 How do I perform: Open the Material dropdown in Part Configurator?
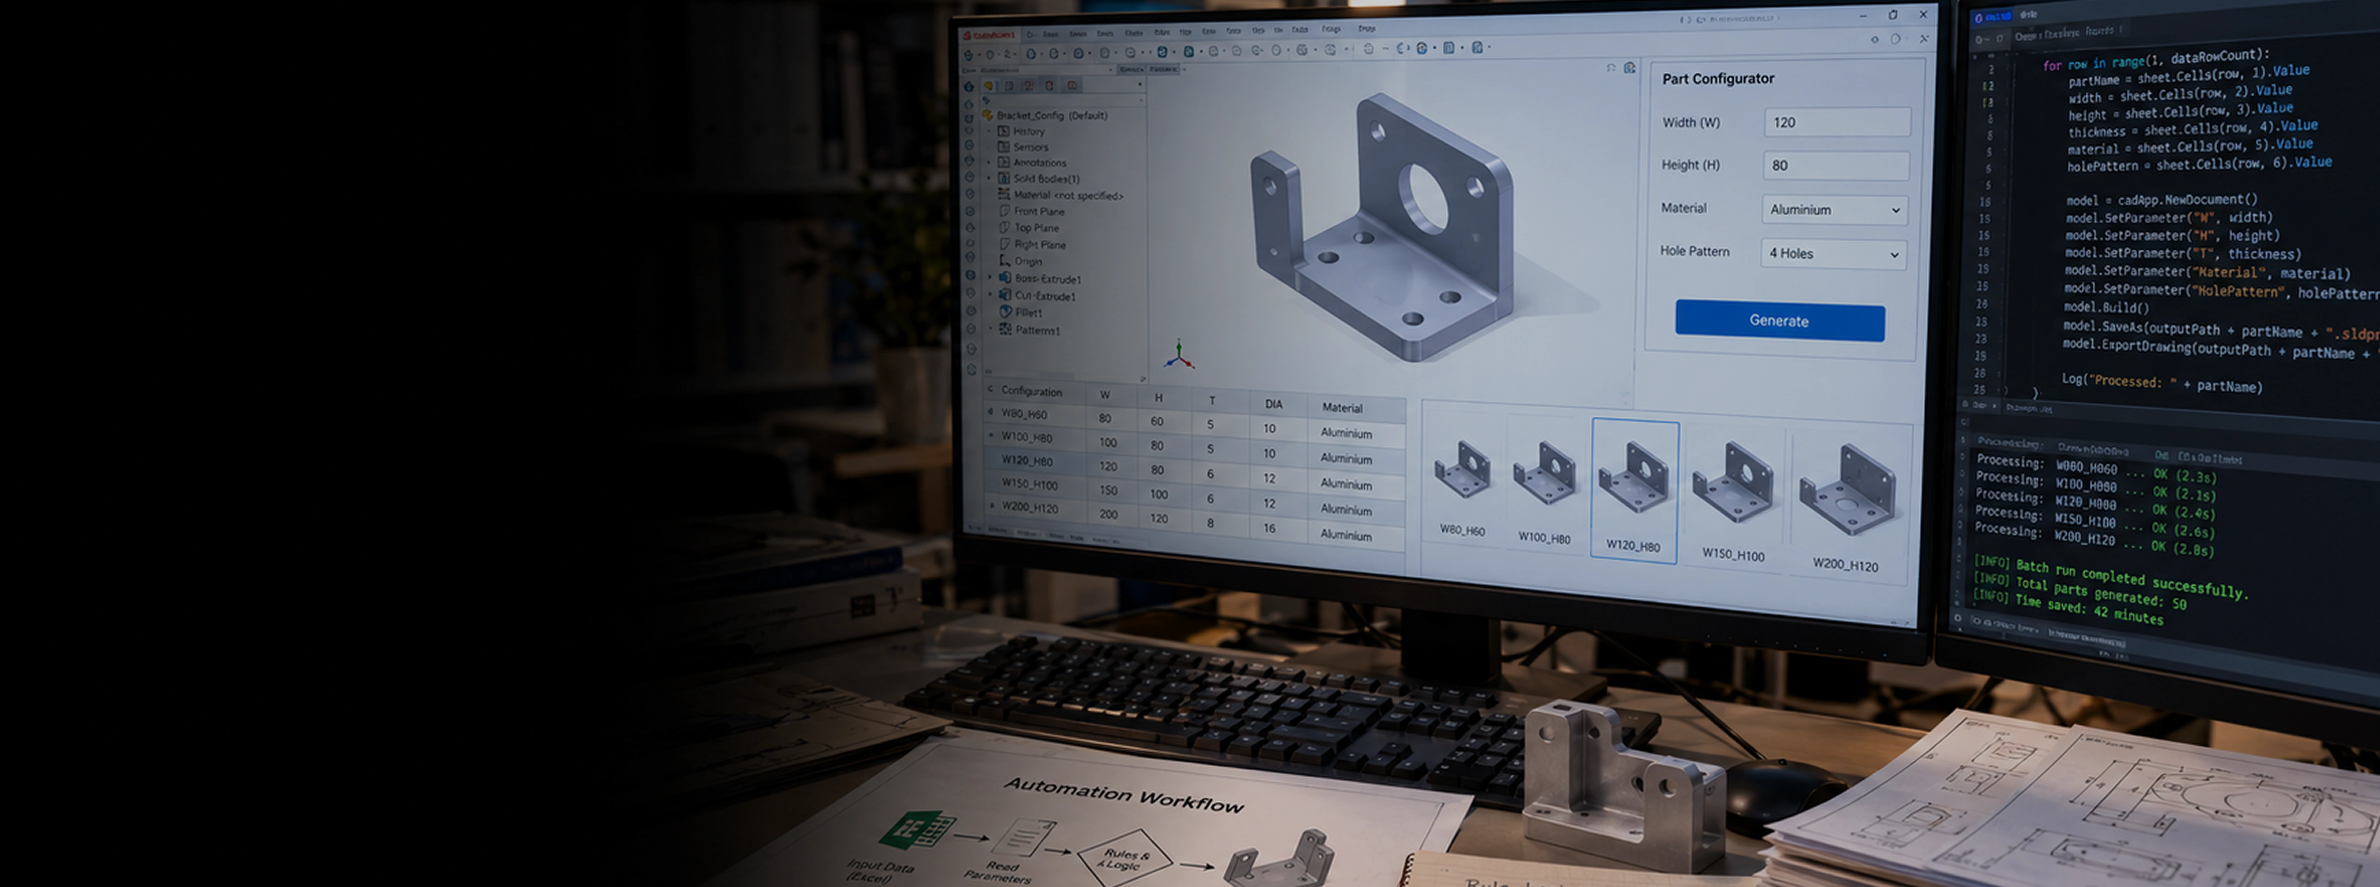(x=1834, y=210)
